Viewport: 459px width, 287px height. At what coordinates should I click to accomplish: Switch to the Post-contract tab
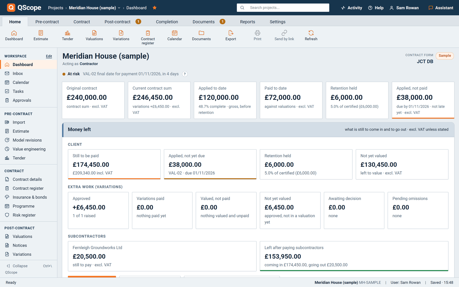(123, 22)
